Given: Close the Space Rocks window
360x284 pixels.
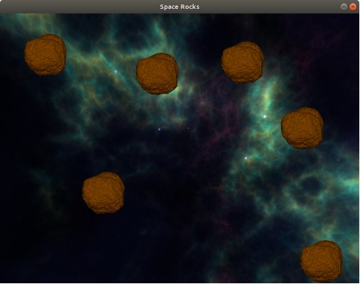Looking at the screenshot, I should [353, 7].
